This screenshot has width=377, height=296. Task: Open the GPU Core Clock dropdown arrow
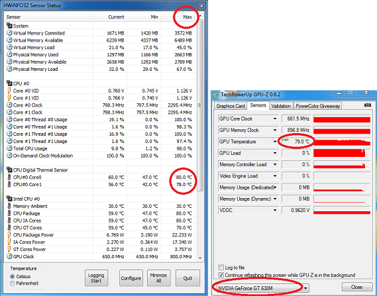coord(275,119)
